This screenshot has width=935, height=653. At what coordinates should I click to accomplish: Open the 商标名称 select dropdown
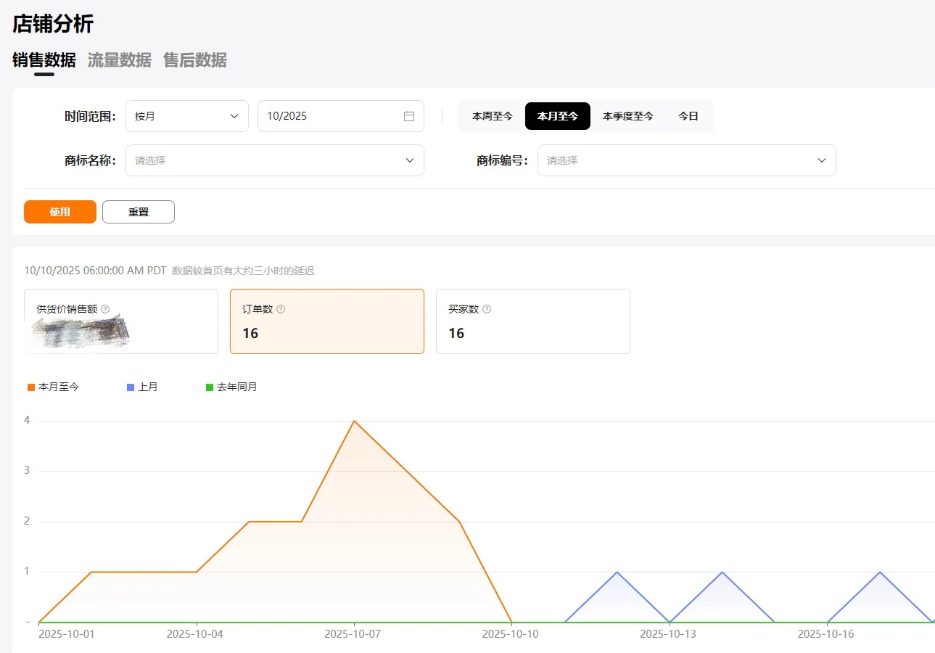pyautogui.click(x=275, y=160)
